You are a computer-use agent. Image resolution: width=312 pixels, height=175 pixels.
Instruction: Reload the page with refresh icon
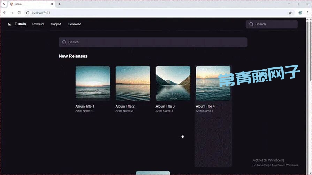click(19, 13)
